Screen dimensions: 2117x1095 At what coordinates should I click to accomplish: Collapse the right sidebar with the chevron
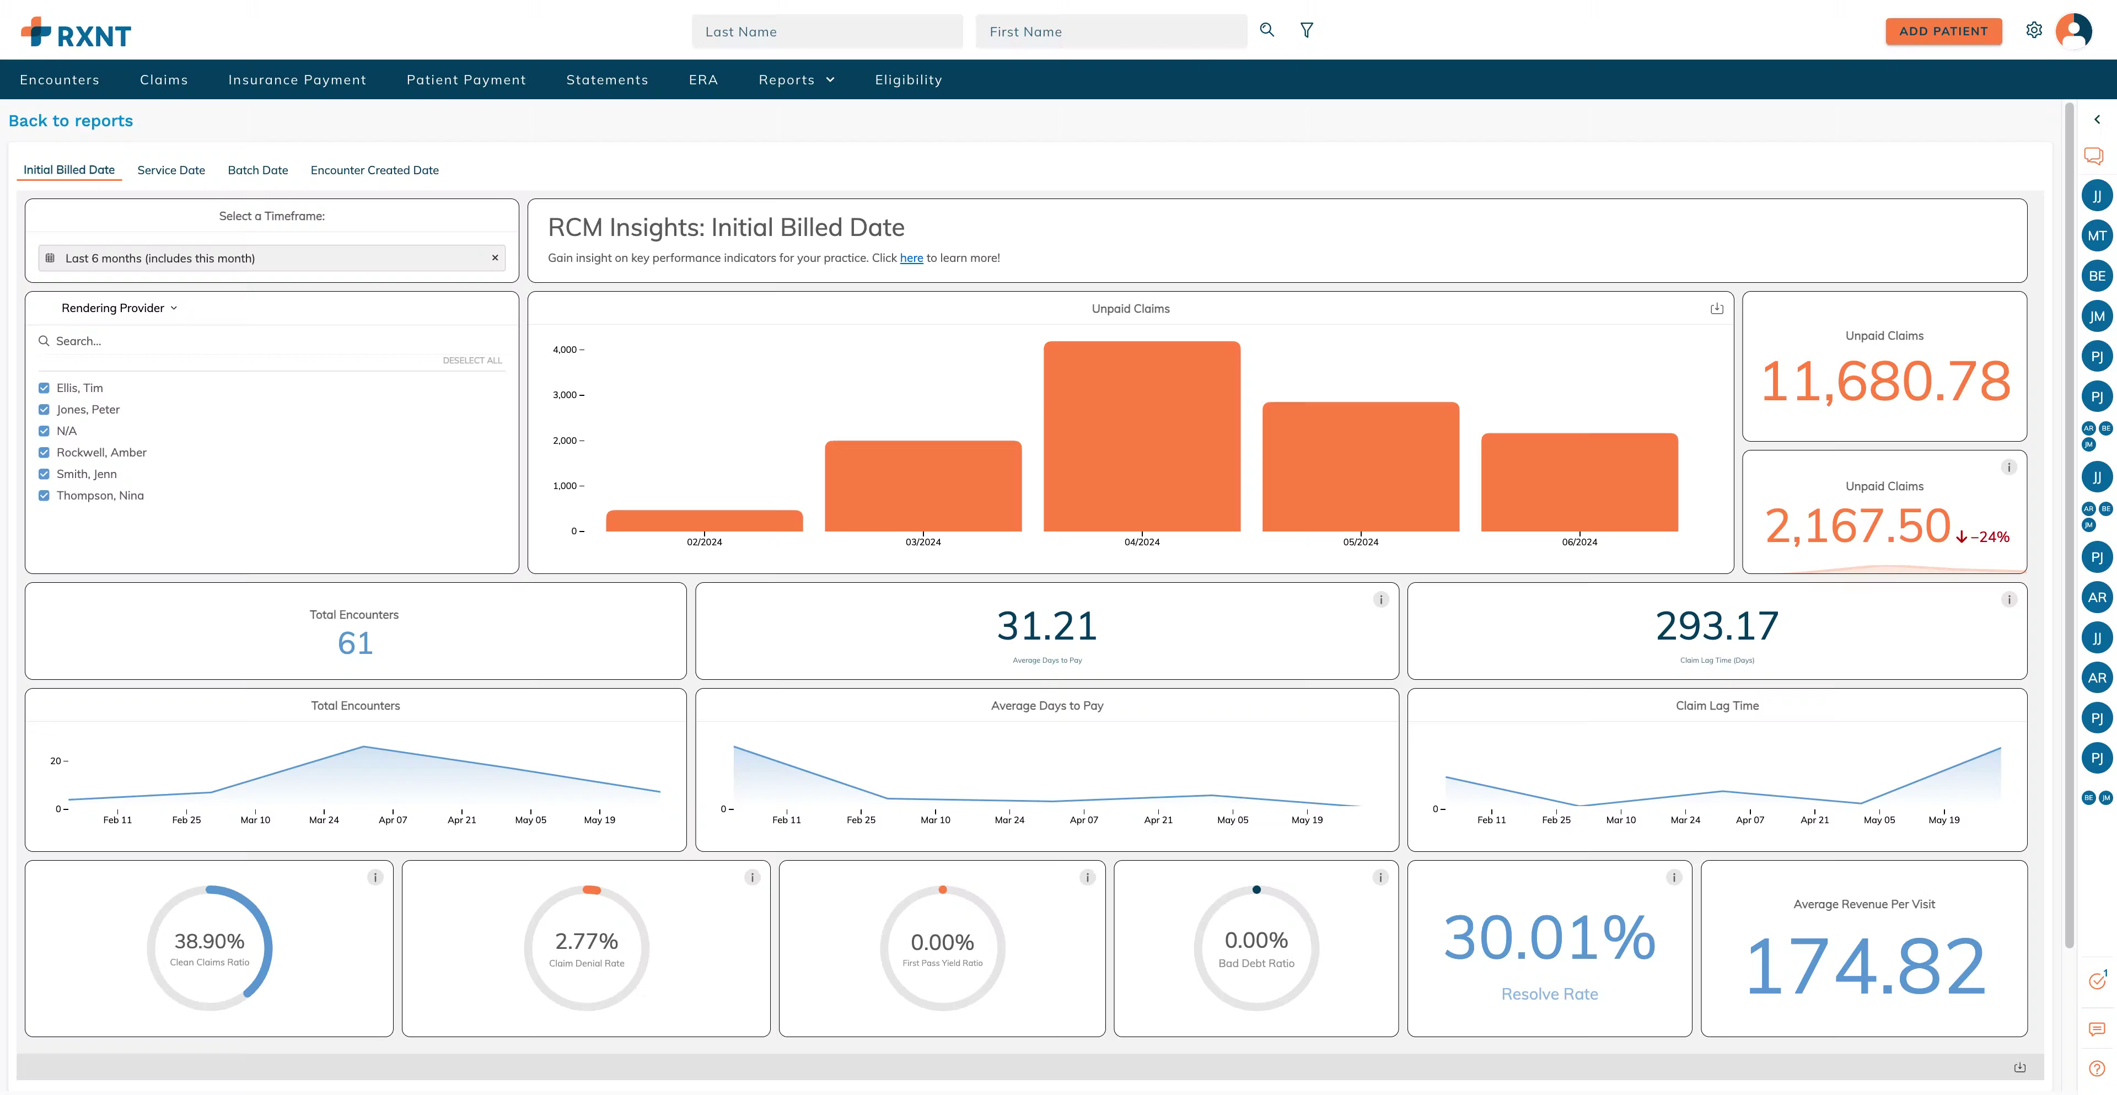pyautogui.click(x=2097, y=120)
